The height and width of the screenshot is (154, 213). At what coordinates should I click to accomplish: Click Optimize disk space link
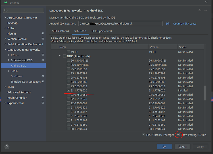[185, 24]
